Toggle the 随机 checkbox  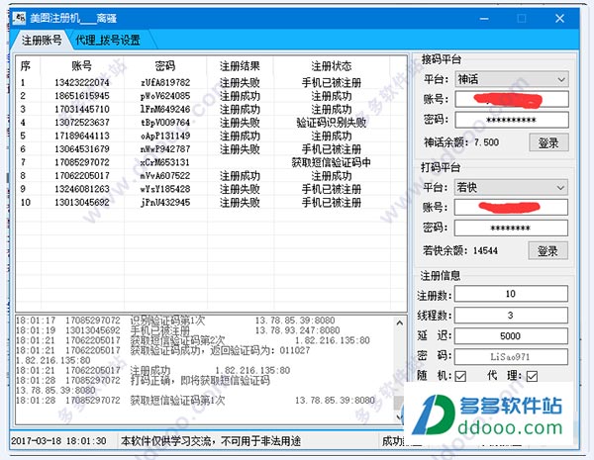[x=460, y=376]
